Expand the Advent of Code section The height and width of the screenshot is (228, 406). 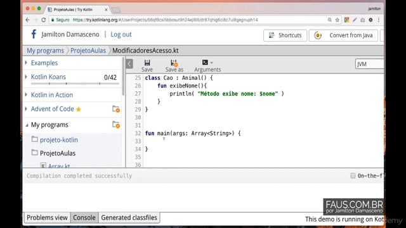tap(26, 109)
